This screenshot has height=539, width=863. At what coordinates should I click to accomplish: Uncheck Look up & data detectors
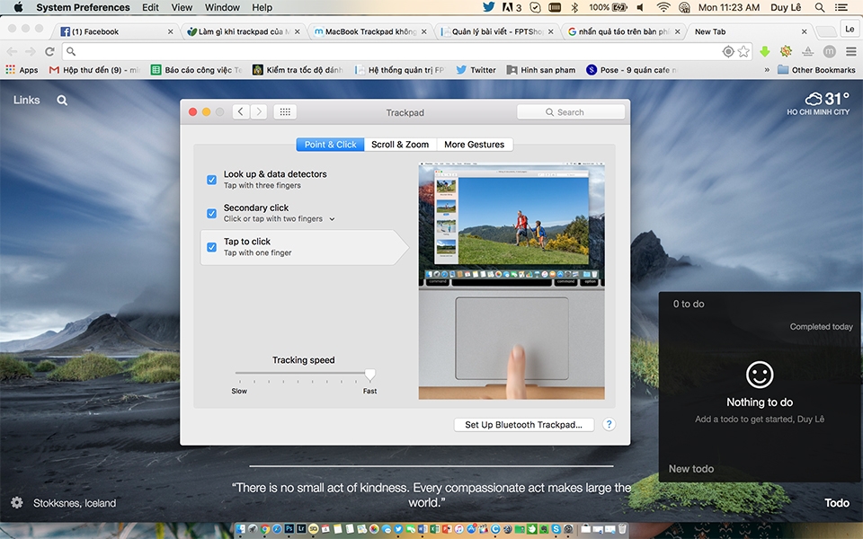click(211, 180)
